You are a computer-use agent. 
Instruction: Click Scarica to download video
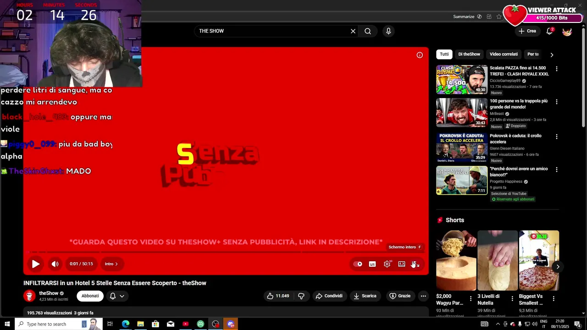(365, 296)
